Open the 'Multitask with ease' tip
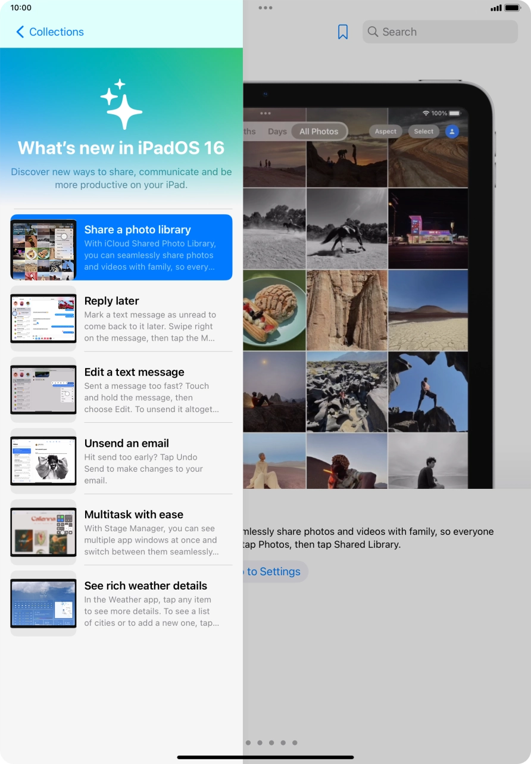 click(149, 532)
